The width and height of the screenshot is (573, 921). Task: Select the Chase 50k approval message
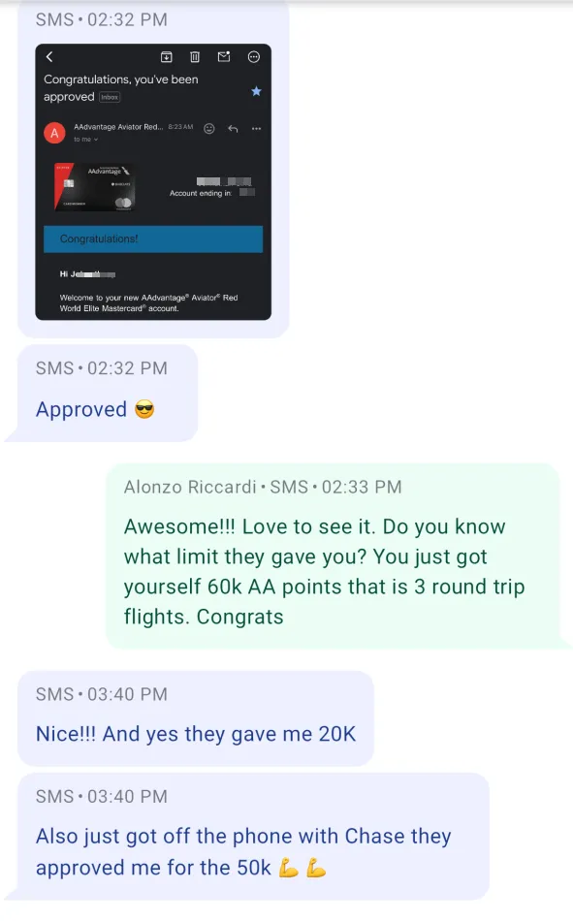(x=253, y=837)
